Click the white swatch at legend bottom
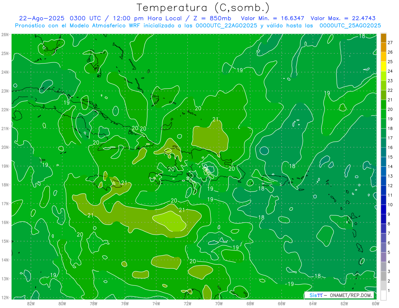Viewport: 399px width, 308px height. click(384, 295)
